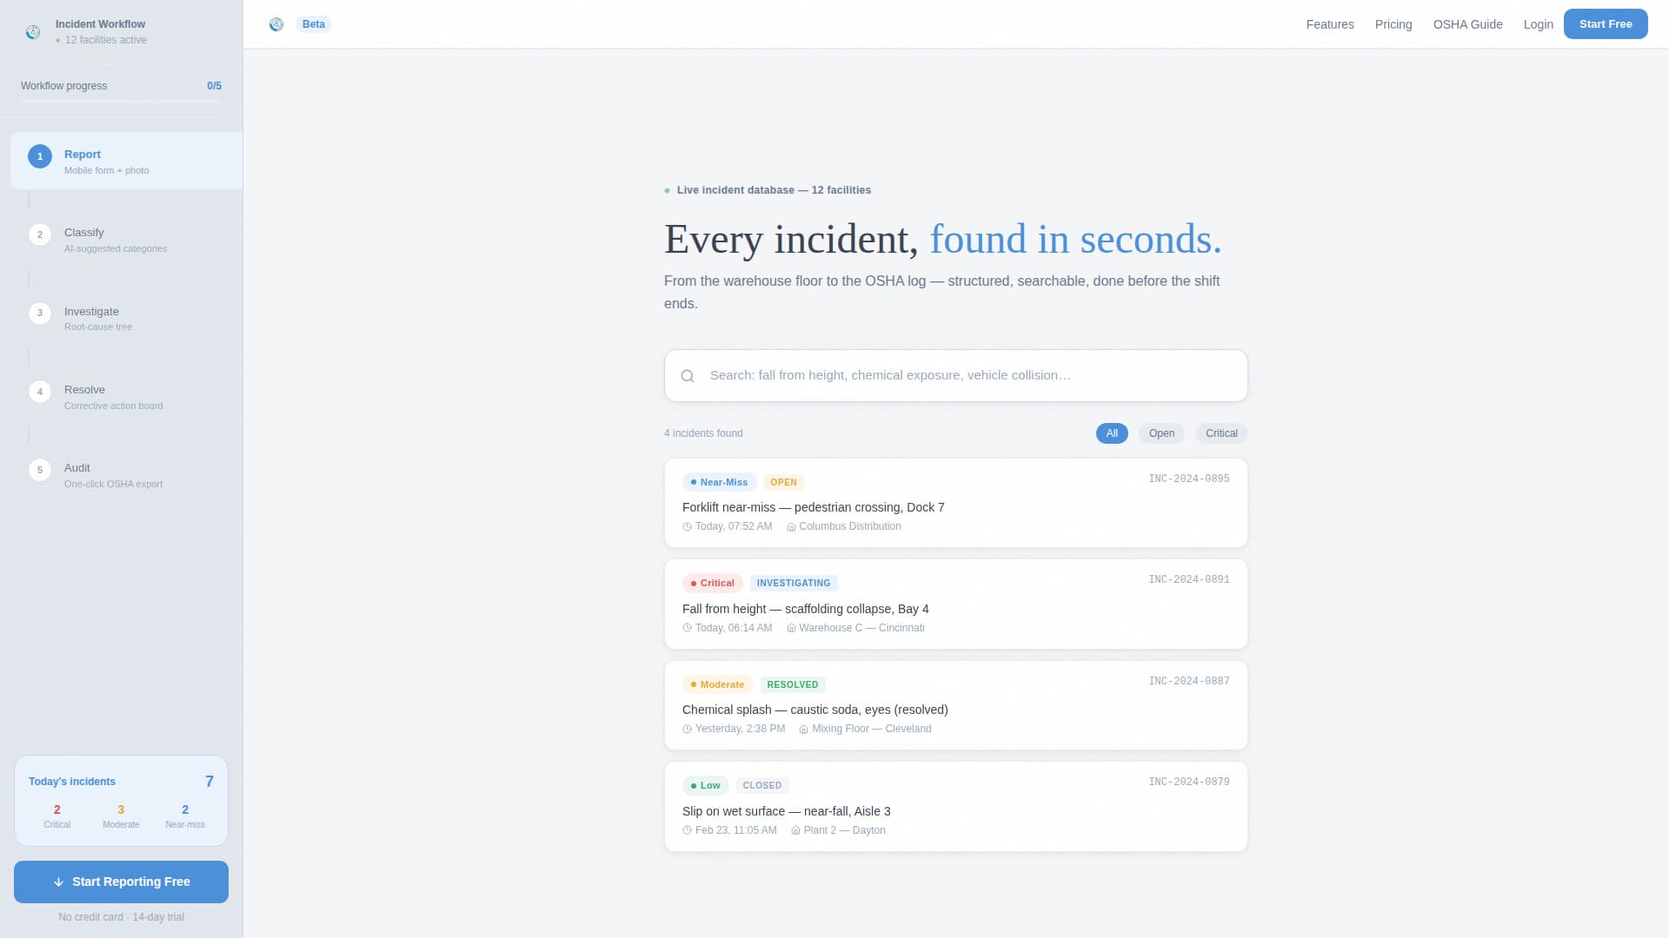Click the incident search input field
The width and height of the screenshot is (1669, 938).
point(956,376)
